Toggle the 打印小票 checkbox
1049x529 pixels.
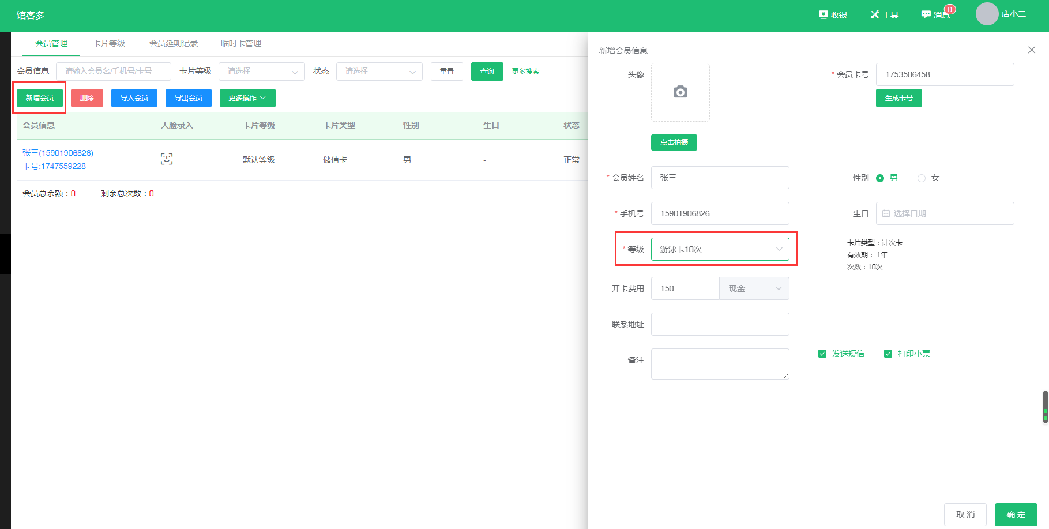pyautogui.click(x=888, y=354)
